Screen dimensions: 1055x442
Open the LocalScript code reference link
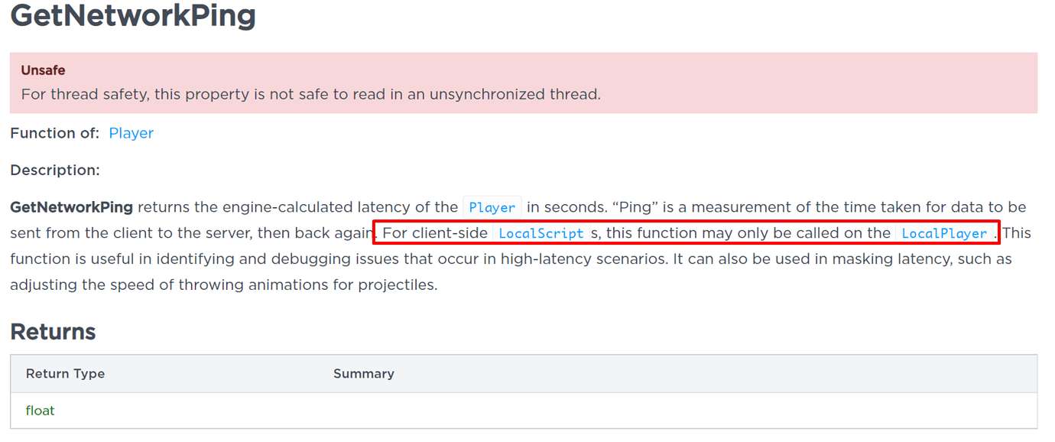(541, 233)
